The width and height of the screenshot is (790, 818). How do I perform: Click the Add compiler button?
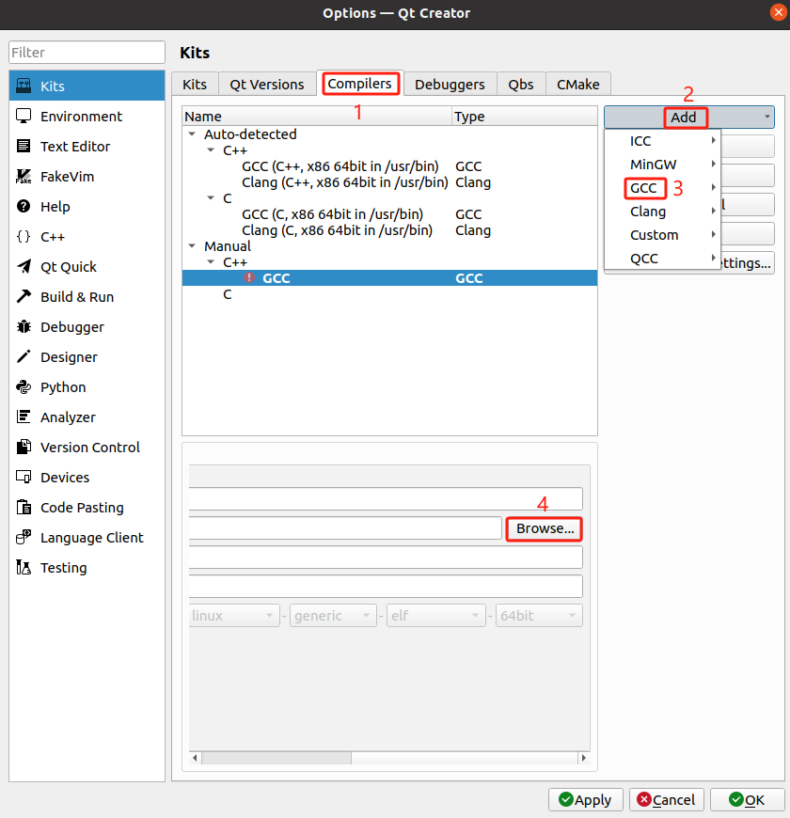tap(689, 117)
